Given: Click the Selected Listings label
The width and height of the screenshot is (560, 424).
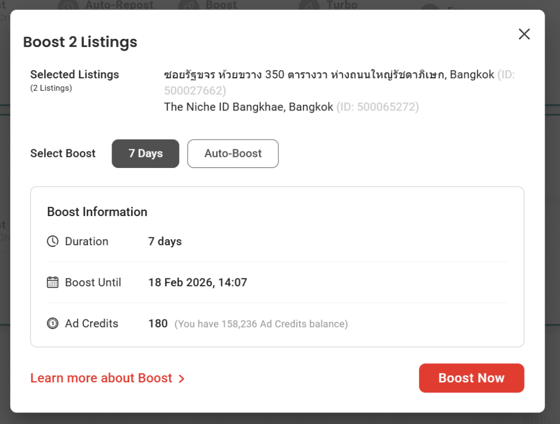Looking at the screenshot, I should 74,74.
